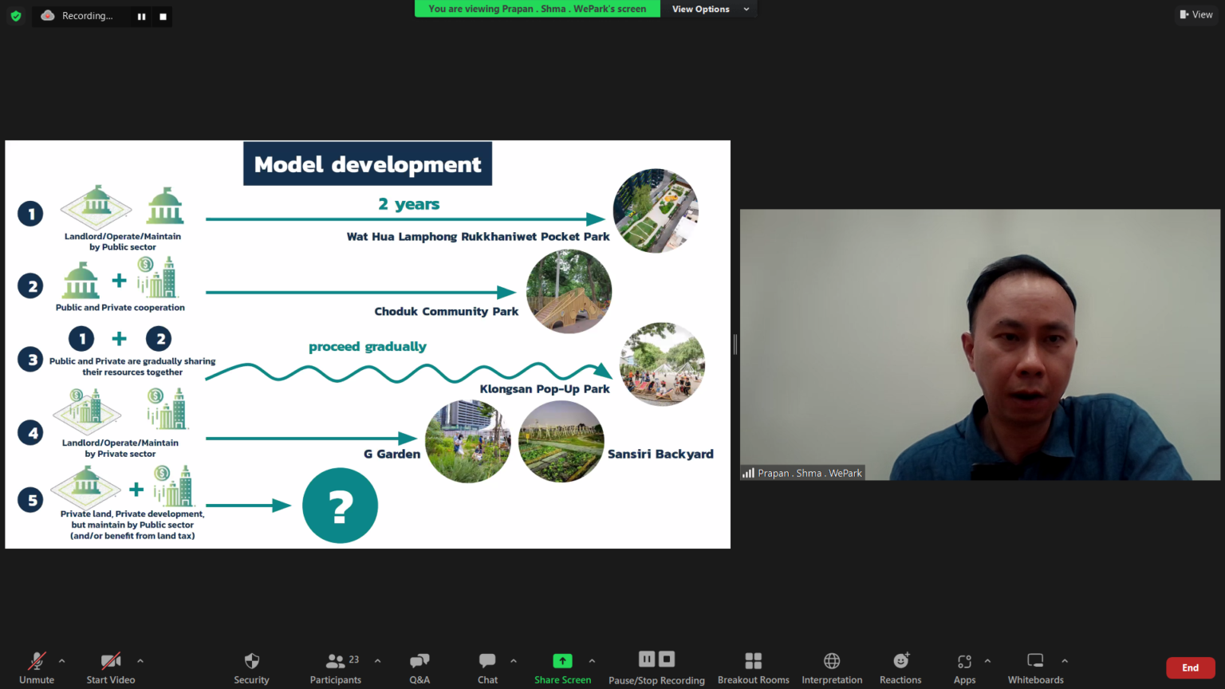The image size is (1225, 689).
Task: Open the Interpretation settings
Action: 831,667
